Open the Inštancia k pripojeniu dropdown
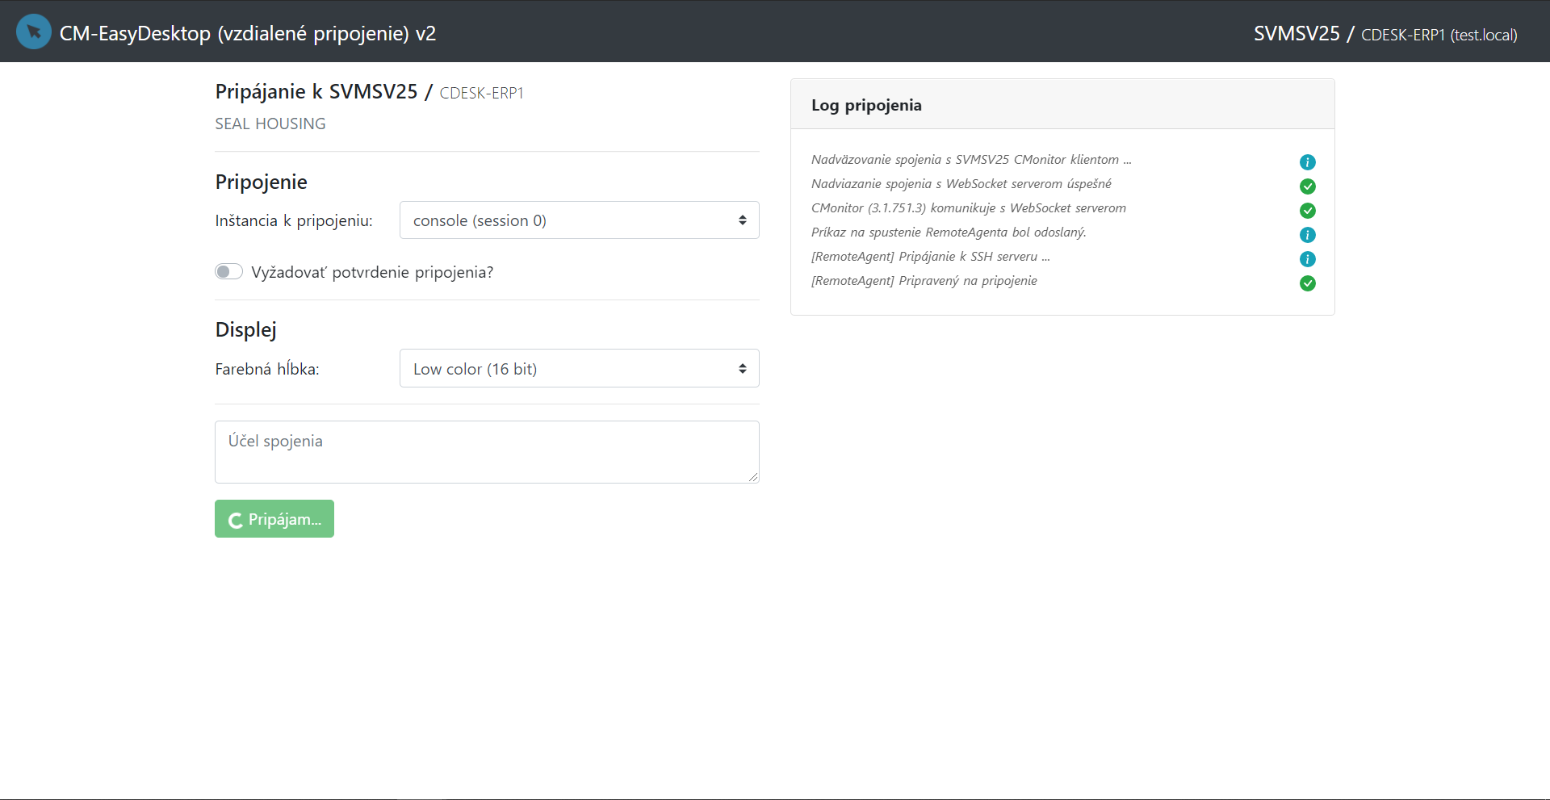This screenshot has width=1550, height=800. pyautogui.click(x=580, y=220)
